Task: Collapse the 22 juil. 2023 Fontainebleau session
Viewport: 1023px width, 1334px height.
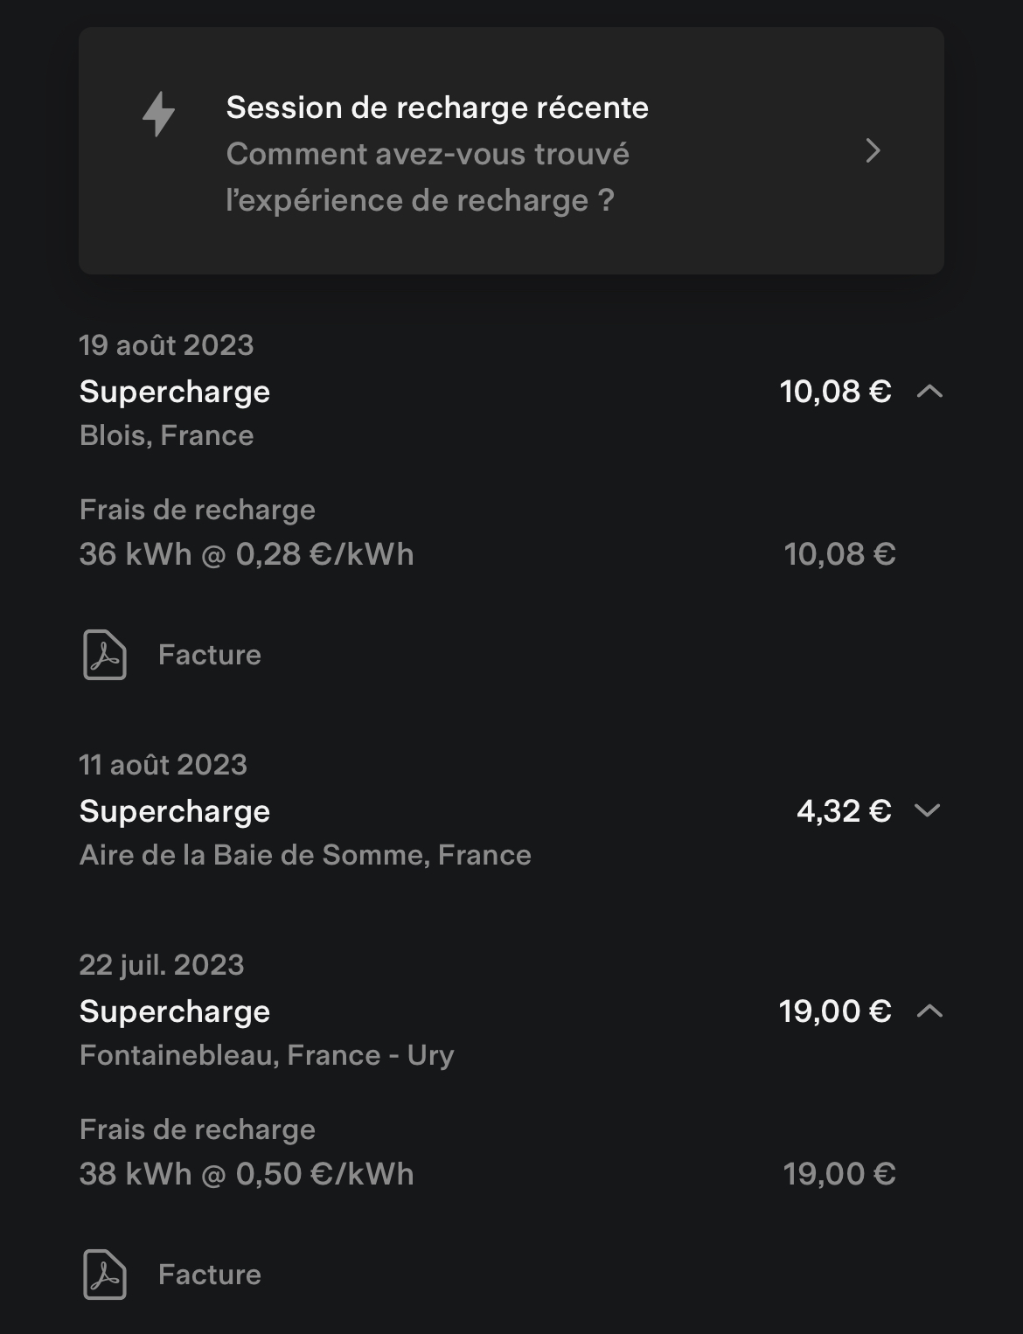Action: 929,1011
